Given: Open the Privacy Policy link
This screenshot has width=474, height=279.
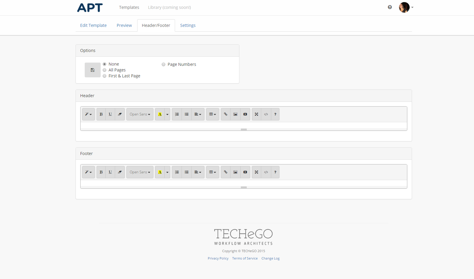Looking at the screenshot, I should click(218, 258).
